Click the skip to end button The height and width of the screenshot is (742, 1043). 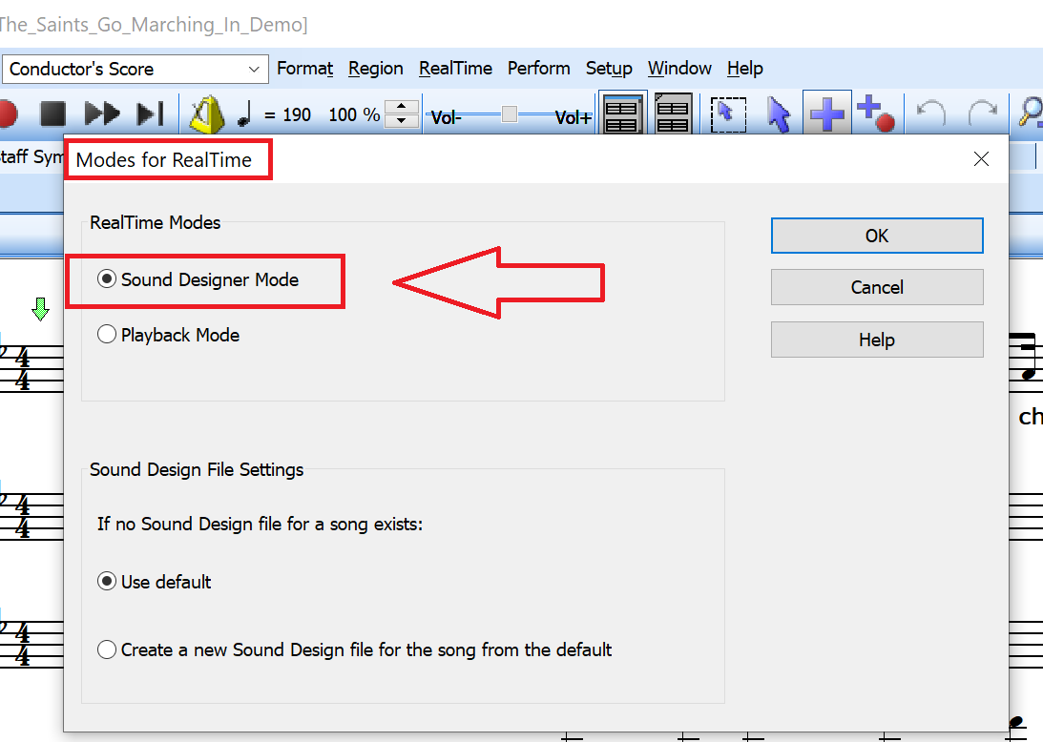[151, 114]
